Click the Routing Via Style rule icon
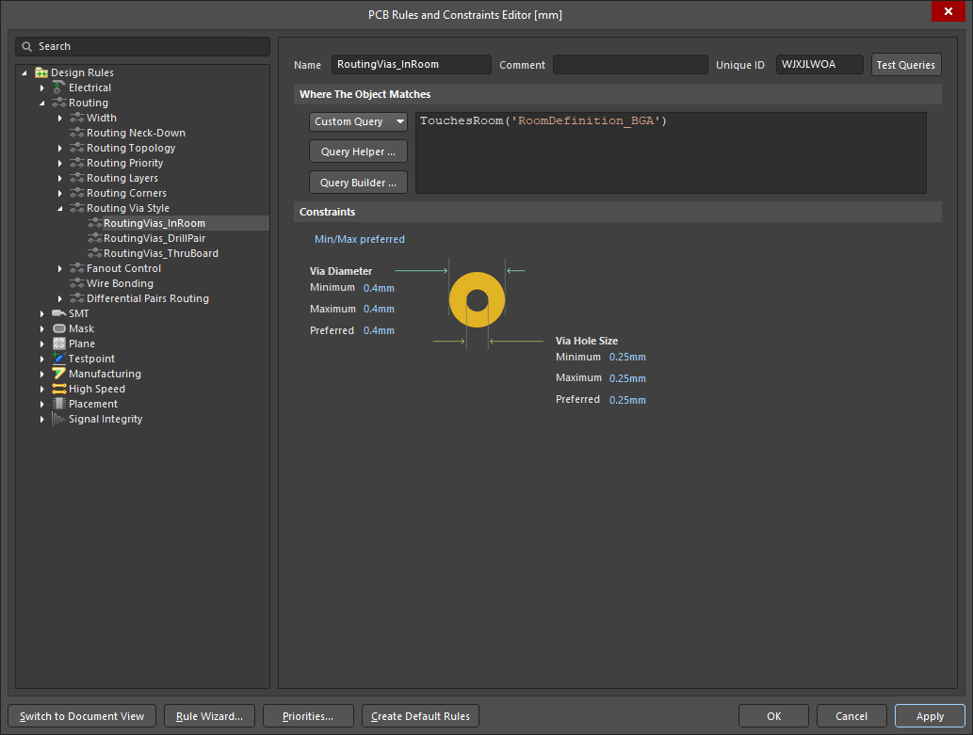Viewport: 973px width, 735px height. point(77,208)
